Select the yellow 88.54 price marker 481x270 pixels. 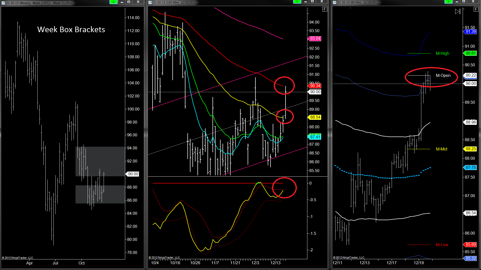pos(314,117)
